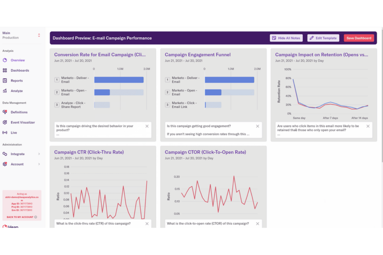383x255 pixels.
Task: Click the note icon in Hide All Notes
Action: point(274,38)
